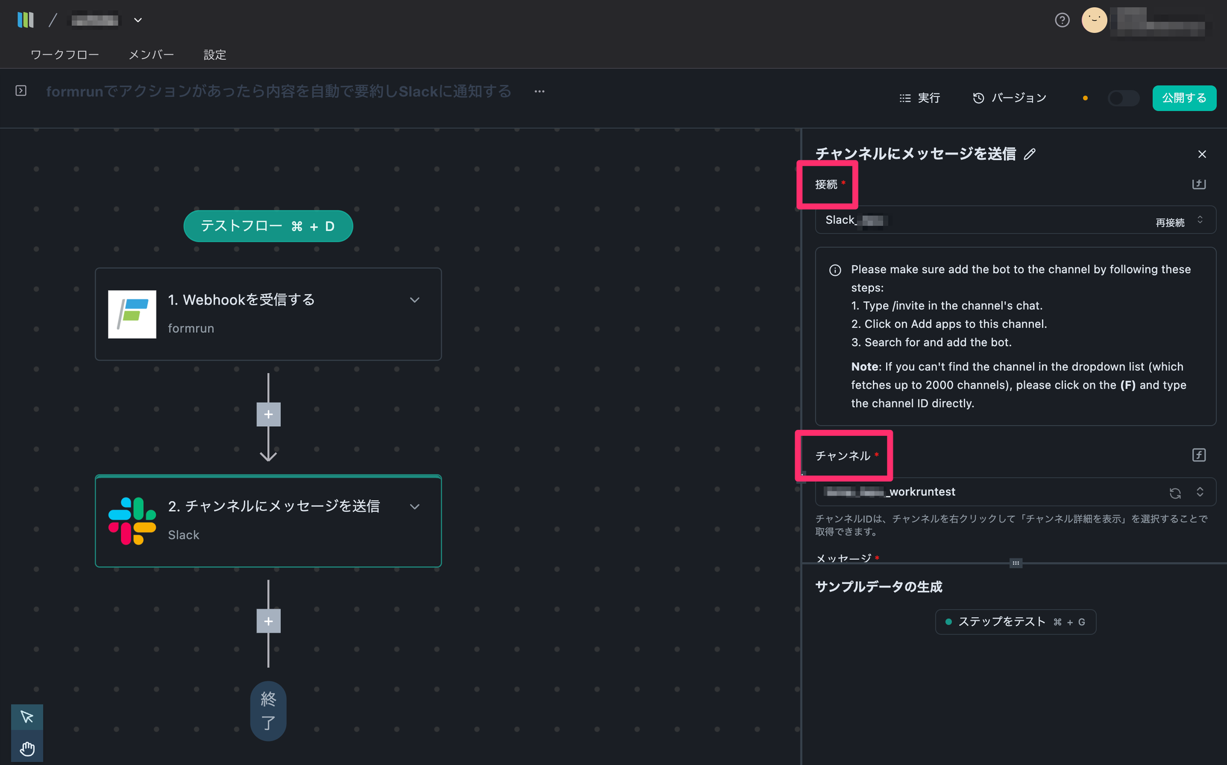Click the panel resize divider handle
The width and height of the screenshot is (1227, 765).
(1016, 563)
